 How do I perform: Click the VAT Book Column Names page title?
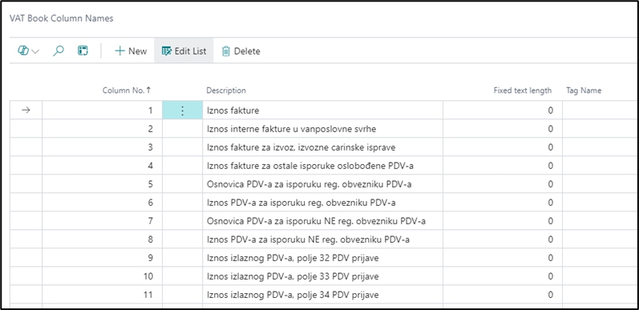point(62,18)
